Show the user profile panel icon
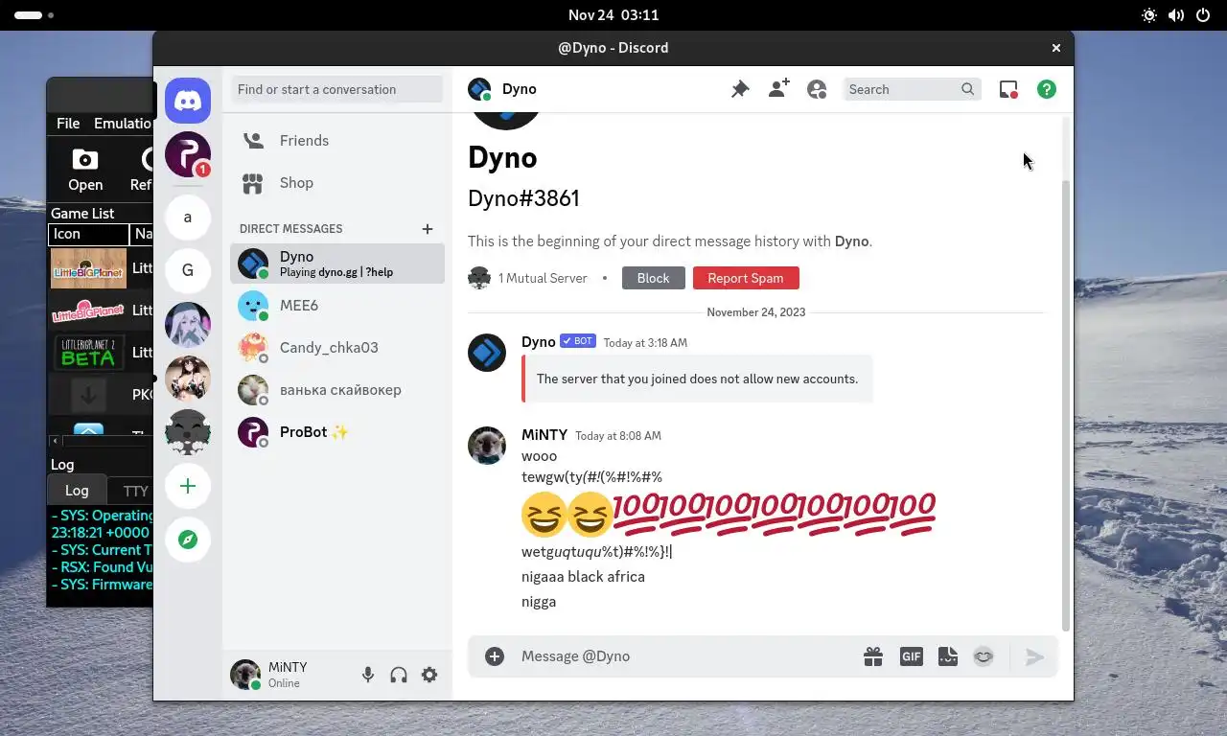This screenshot has width=1227, height=736. tap(817, 89)
